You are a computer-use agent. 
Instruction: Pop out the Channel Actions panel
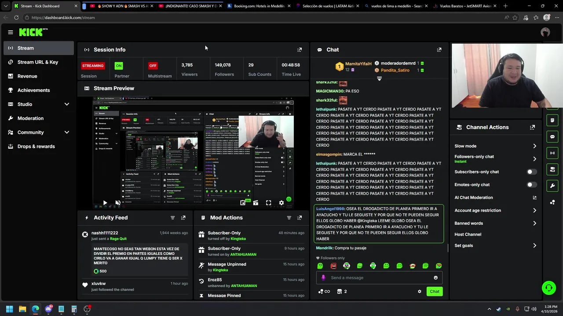click(x=532, y=127)
